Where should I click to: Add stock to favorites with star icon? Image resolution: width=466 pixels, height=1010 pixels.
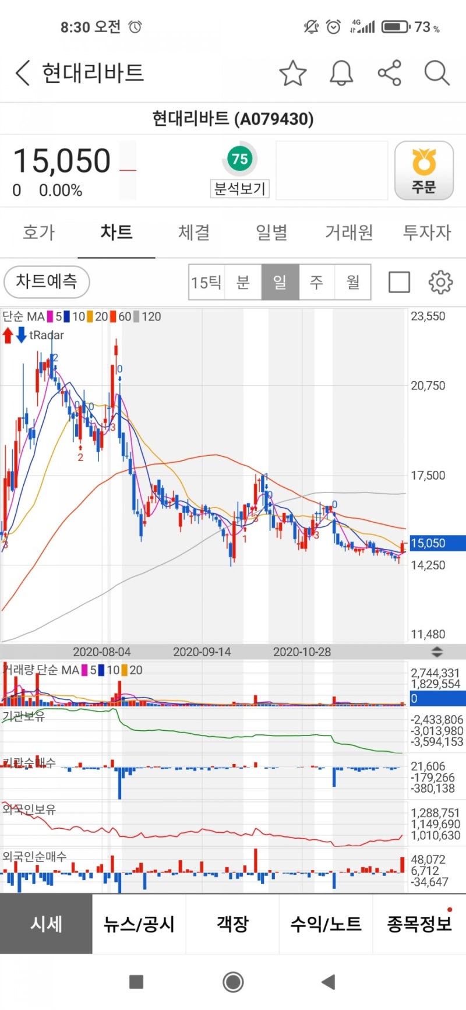(292, 73)
